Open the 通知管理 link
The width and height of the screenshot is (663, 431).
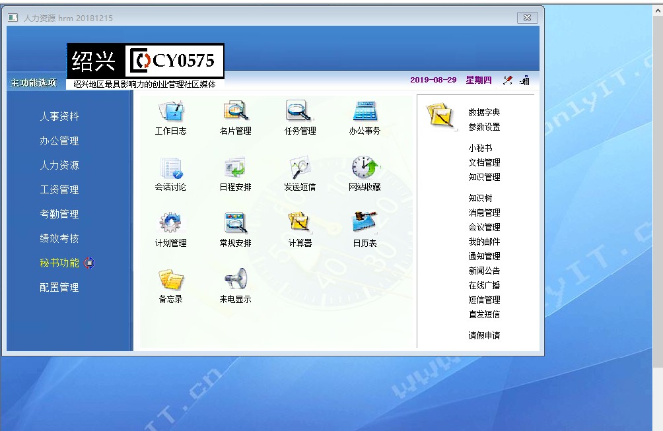[x=484, y=256]
